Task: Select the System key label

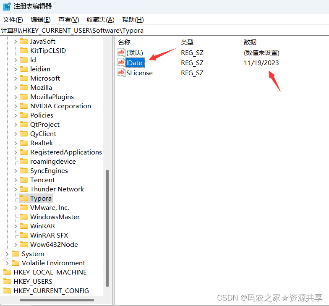Action: coord(33,254)
